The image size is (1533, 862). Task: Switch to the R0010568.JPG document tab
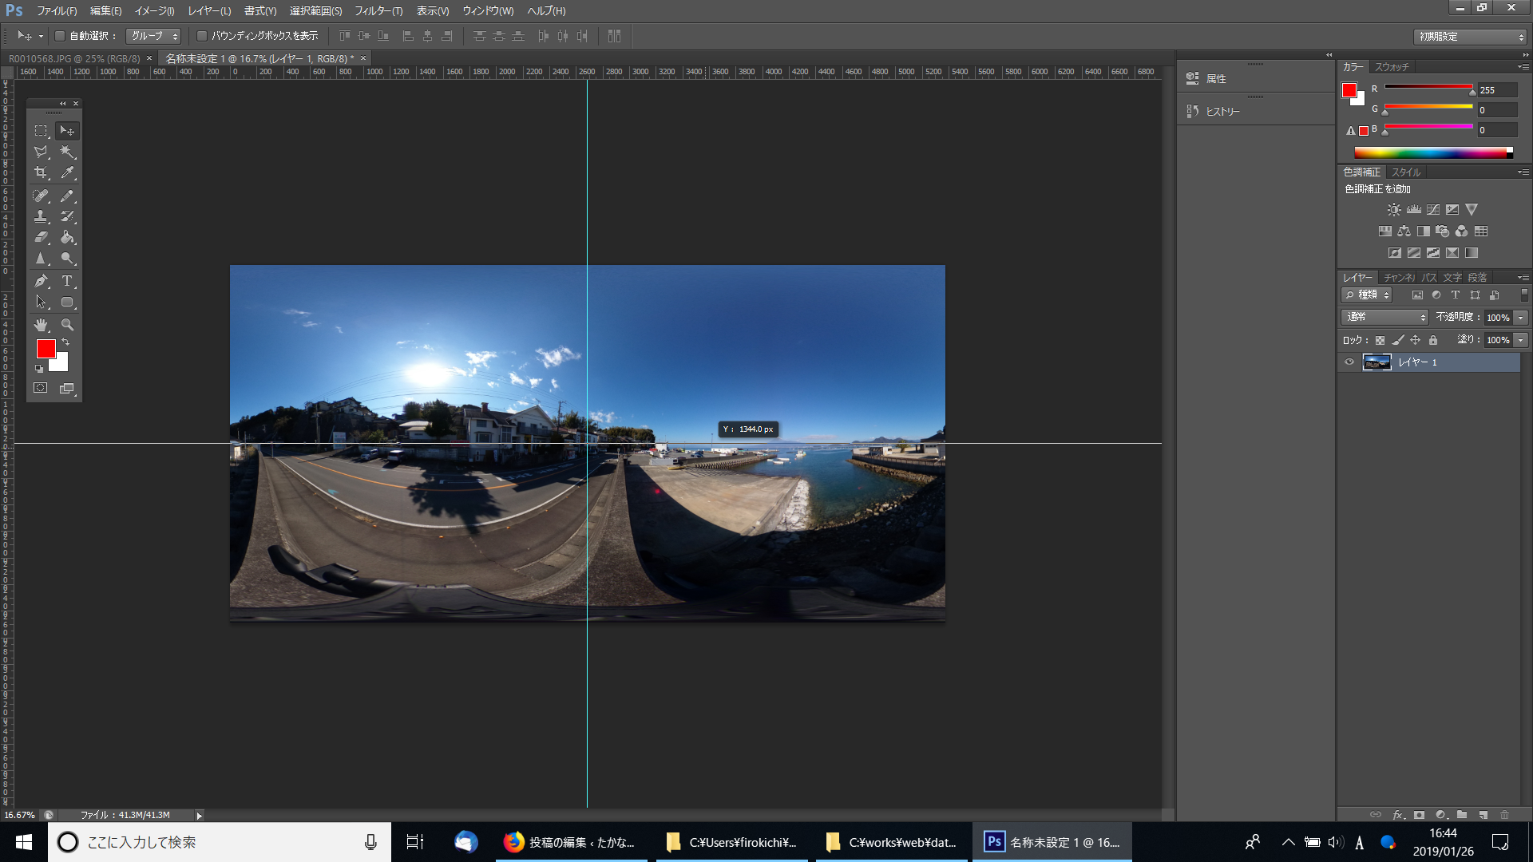73,59
